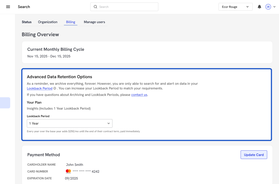Open the JS user avatar menu
This screenshot has width=279, height=184.
pyautogui.click(x=268, y=7)
